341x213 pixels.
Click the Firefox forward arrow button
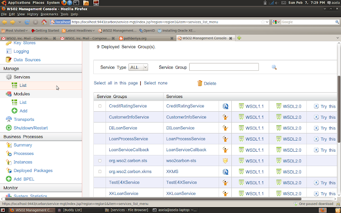pos(13,22)
